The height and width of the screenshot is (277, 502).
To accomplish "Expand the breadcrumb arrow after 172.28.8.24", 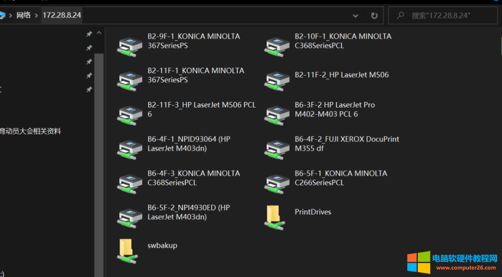I will pos(85,15).
